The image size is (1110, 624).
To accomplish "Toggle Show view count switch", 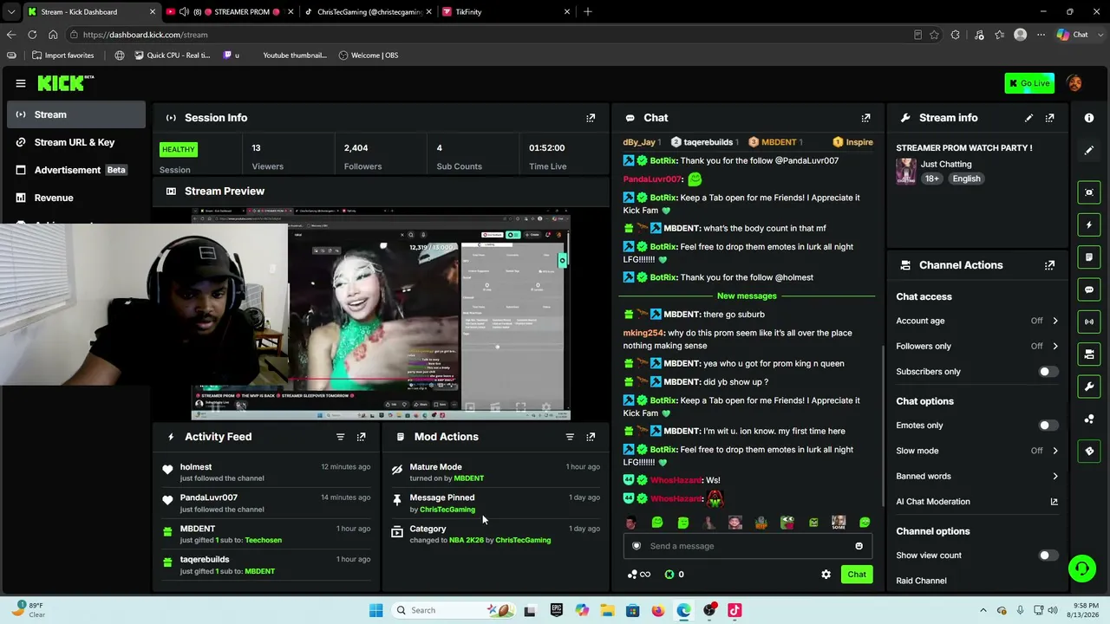I will click(x=1048, y=556).
